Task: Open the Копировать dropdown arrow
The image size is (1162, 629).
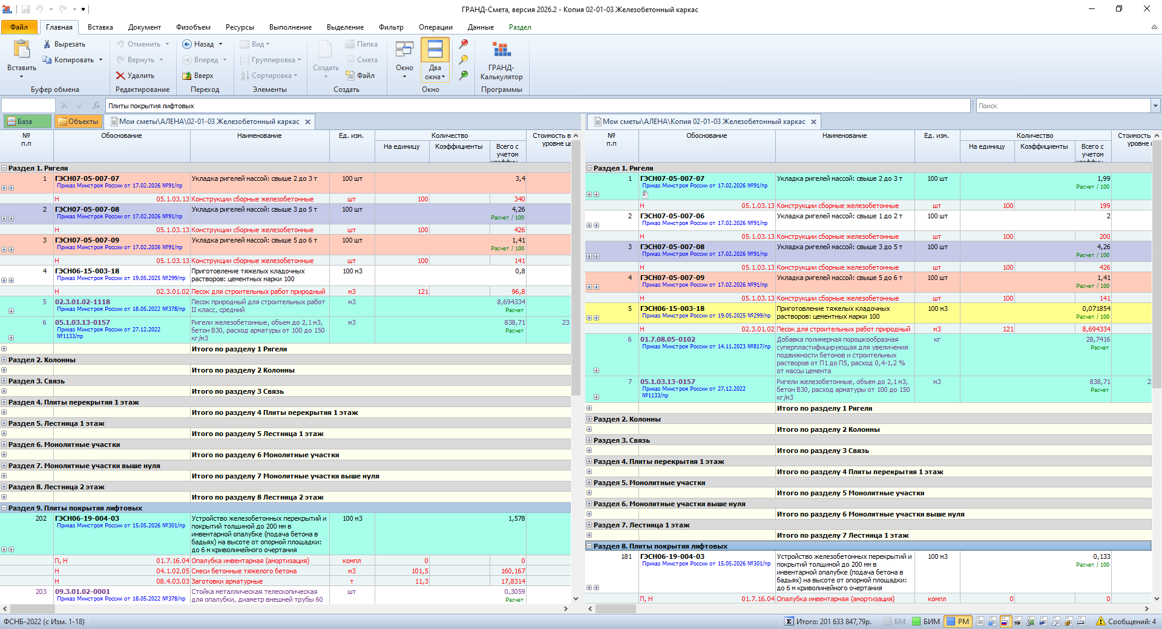Action: click(100, 60)
